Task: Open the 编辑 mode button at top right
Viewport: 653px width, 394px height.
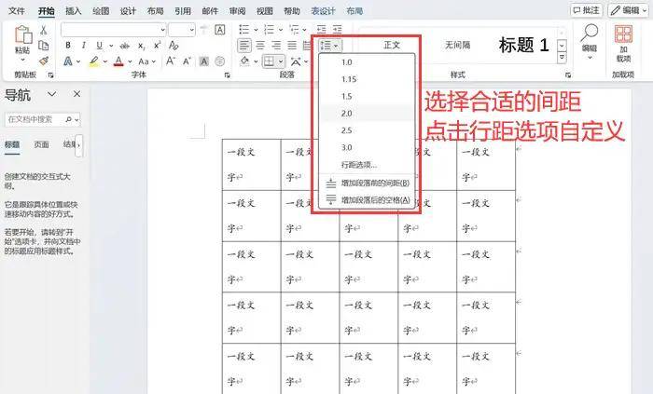Action: (x=629, y=10)
